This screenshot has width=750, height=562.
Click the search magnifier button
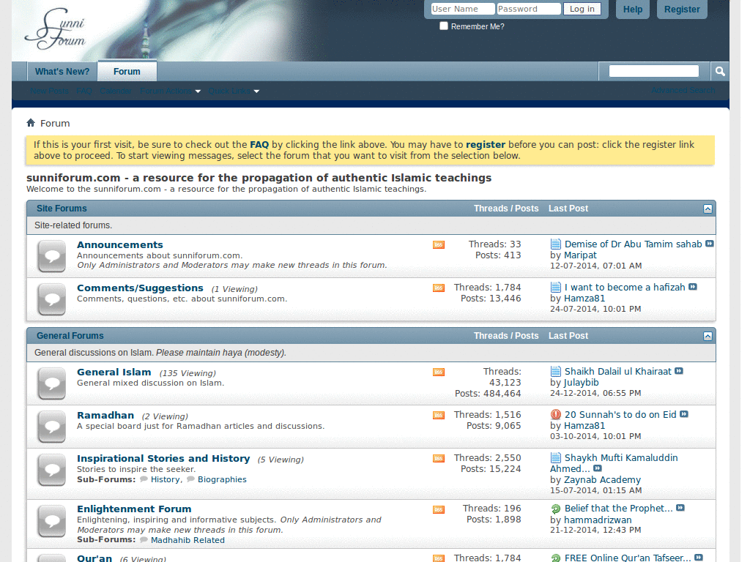tap(720, 71)
